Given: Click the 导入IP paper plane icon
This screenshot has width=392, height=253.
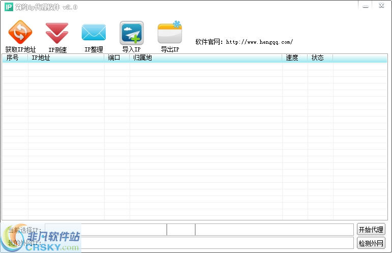Looking at the screenshot, I should [132, 33].
